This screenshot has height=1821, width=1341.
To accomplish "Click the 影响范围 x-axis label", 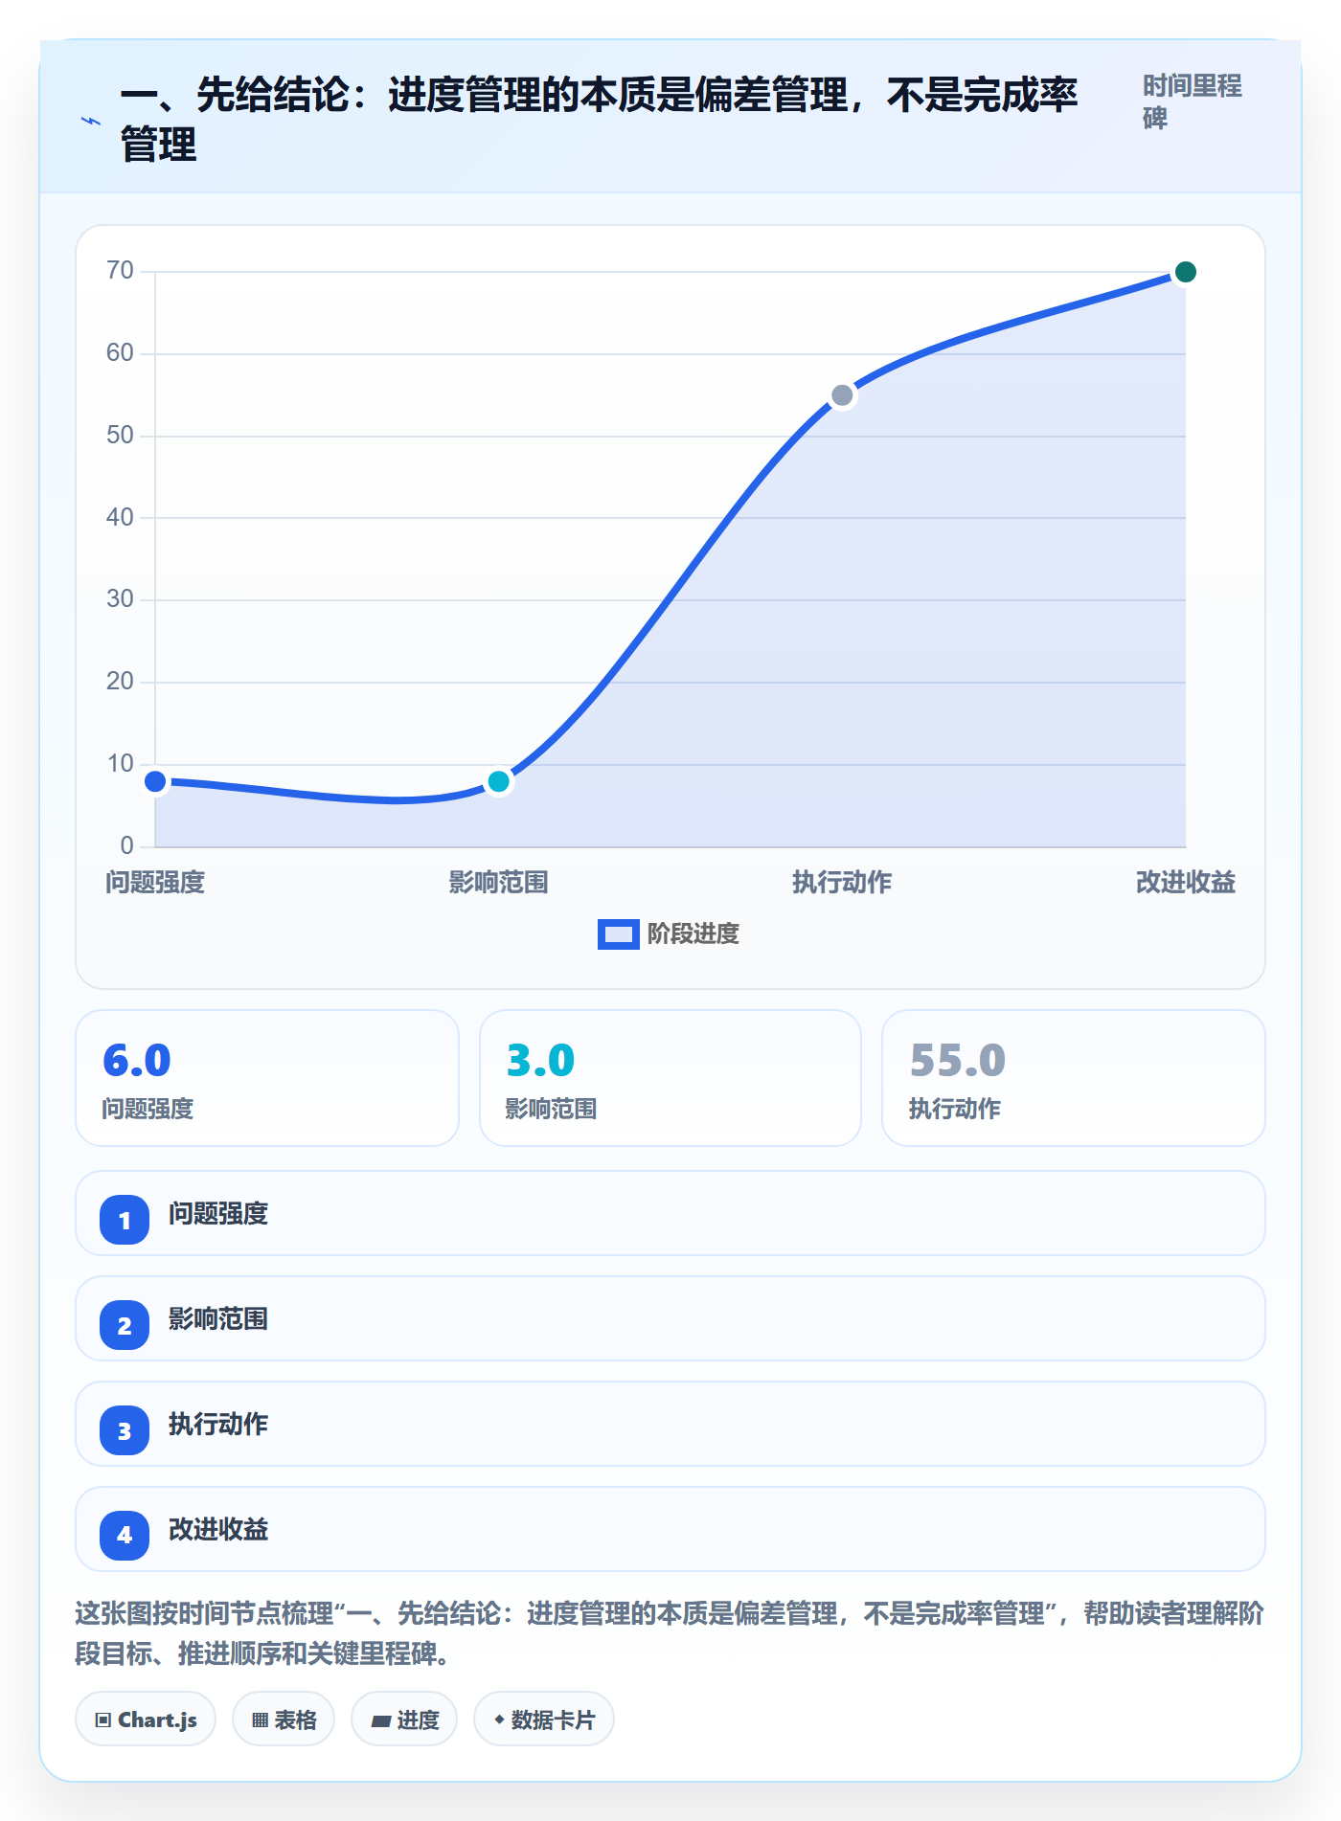I will point(498,882).
